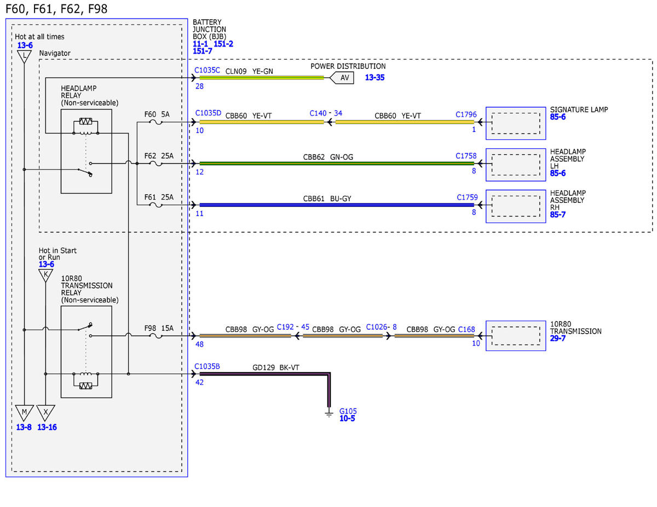Viewport: 657px width, 507px height.
Task: Open the 13-16 page reference
Action: (48, 427)
